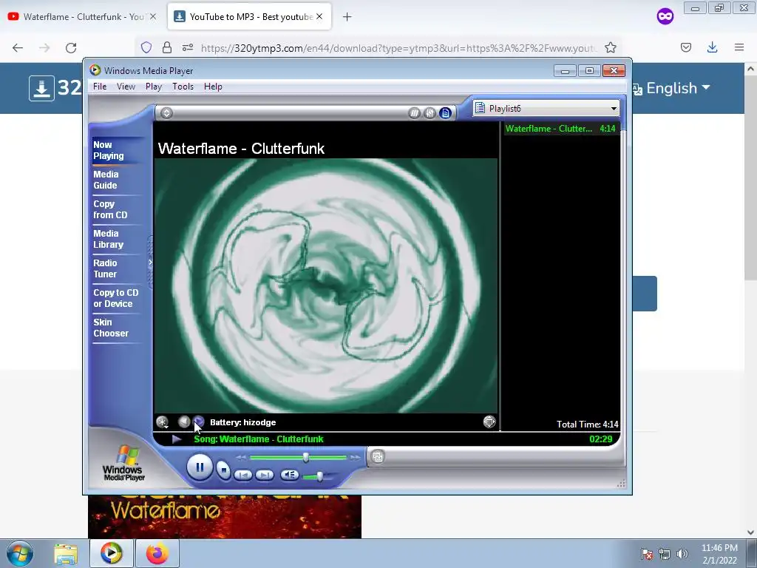
Task: Open the site permissions icon in address bar
Action: point(188,47)
